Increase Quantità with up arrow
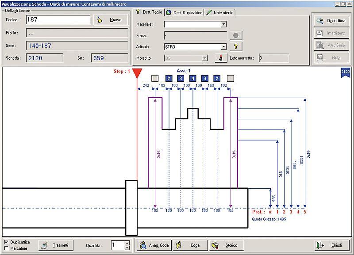Image resolution: width=354 pixels, height=255 pixels. click(127, 243)
